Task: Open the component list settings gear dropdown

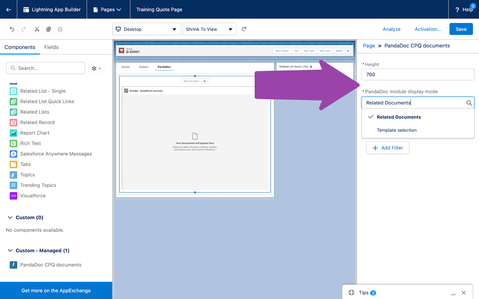Action: click(96, 68)
